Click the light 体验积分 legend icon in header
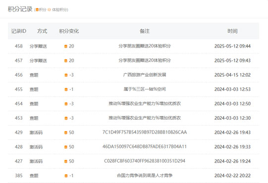This screenshot has height=183, width=268. (x=49, y=10)
